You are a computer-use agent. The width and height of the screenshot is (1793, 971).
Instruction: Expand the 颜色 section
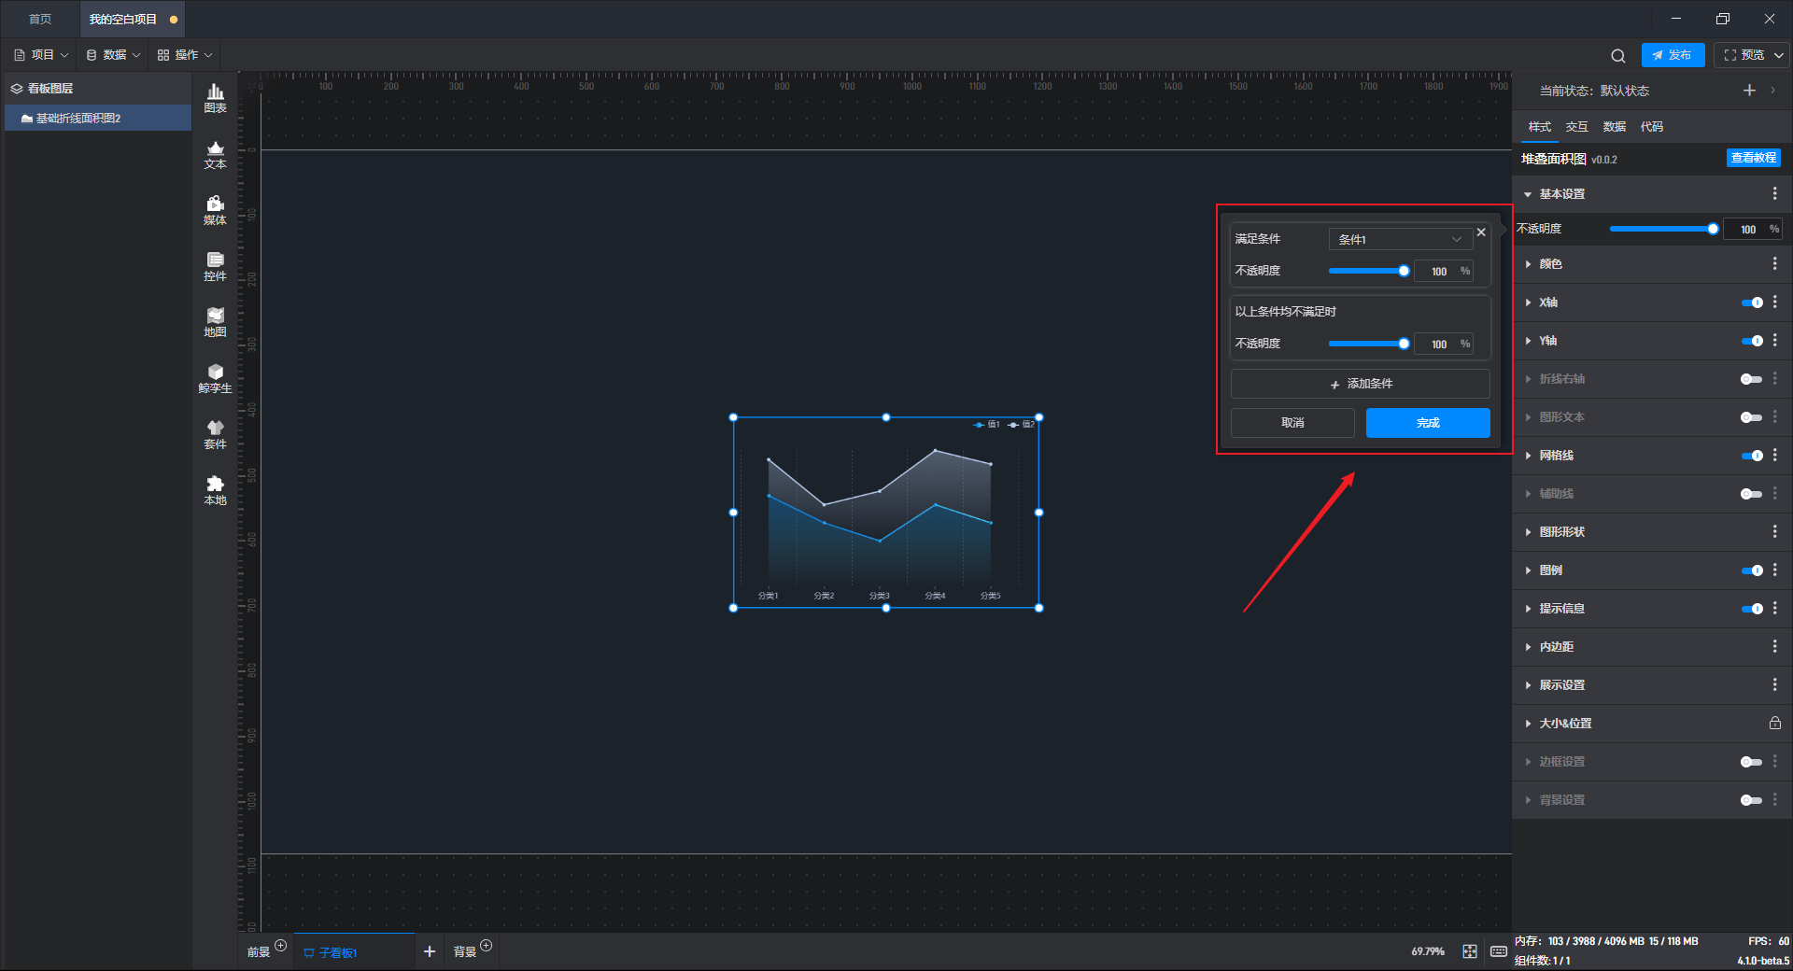click(1528, 264)
